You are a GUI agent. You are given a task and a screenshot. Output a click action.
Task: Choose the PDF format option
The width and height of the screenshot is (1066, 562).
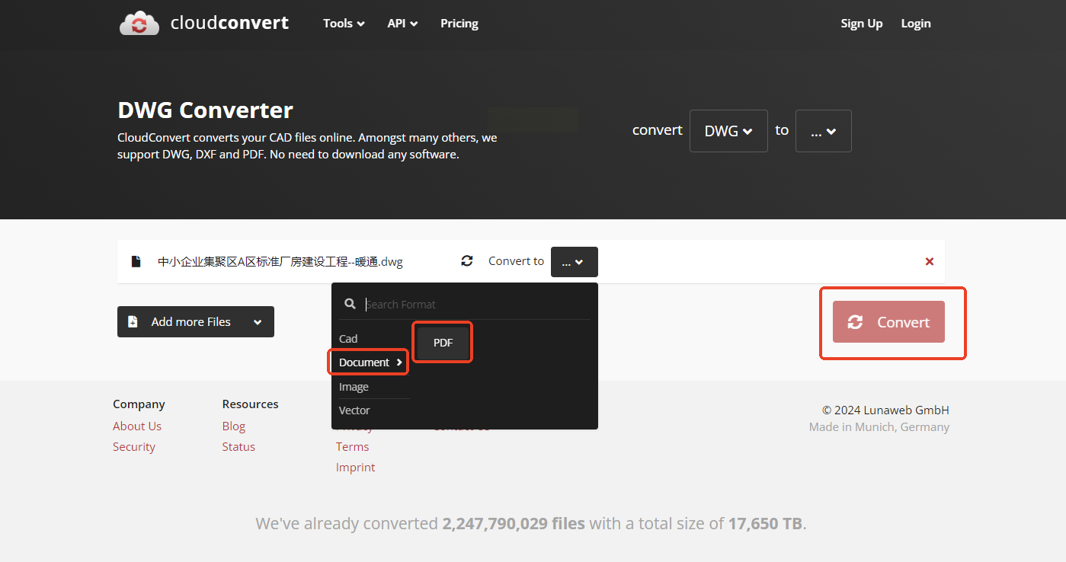click(x=443, y=343)
